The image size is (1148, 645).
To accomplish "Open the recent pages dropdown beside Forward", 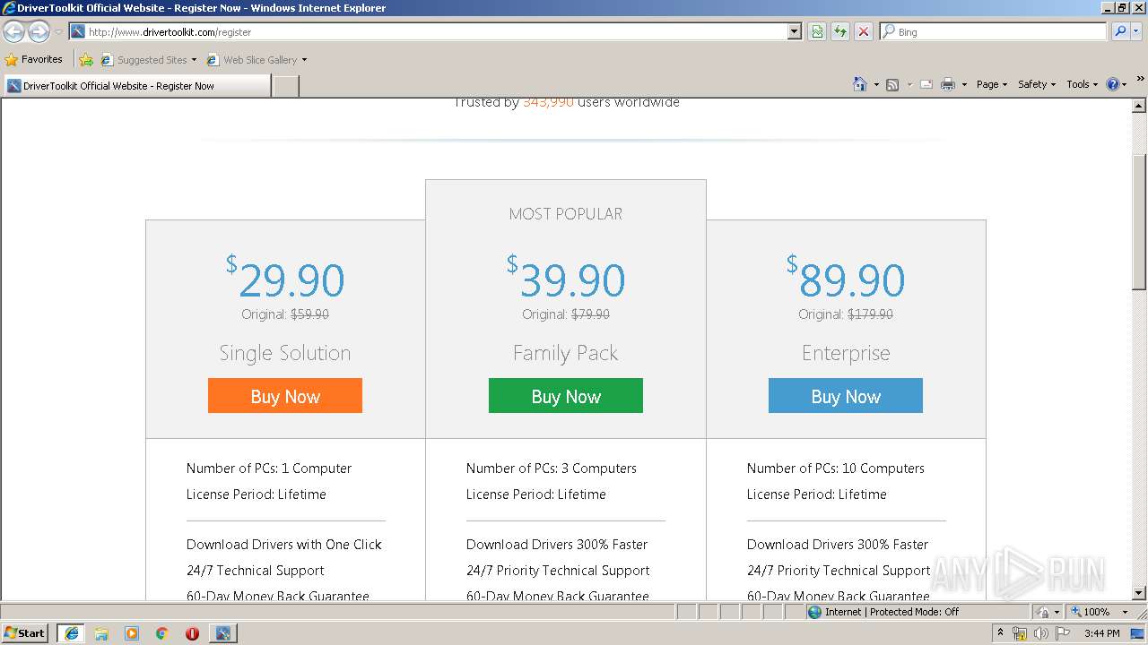I will 58,31.
